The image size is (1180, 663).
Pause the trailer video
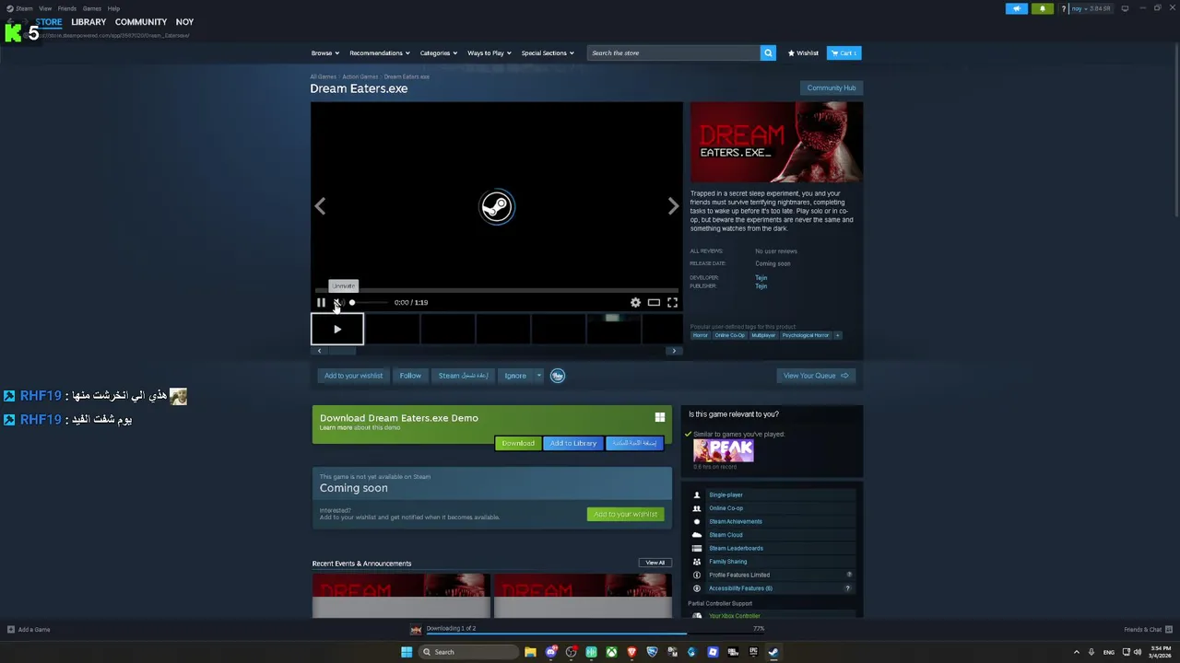coord(321,302)
